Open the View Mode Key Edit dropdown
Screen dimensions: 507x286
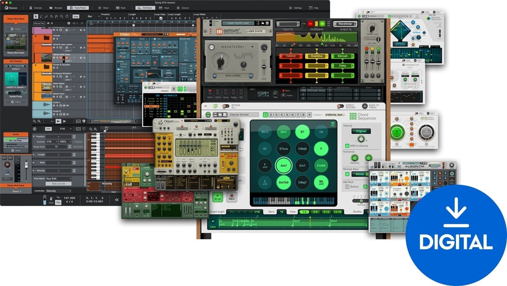click(59, 178)
